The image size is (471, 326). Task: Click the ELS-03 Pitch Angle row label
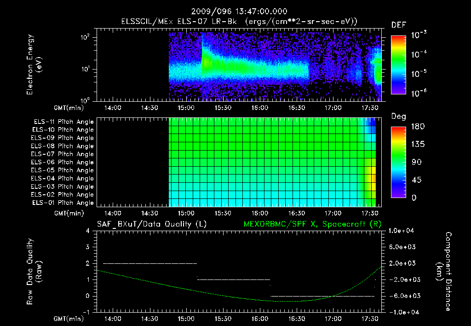tap(62, 186)
